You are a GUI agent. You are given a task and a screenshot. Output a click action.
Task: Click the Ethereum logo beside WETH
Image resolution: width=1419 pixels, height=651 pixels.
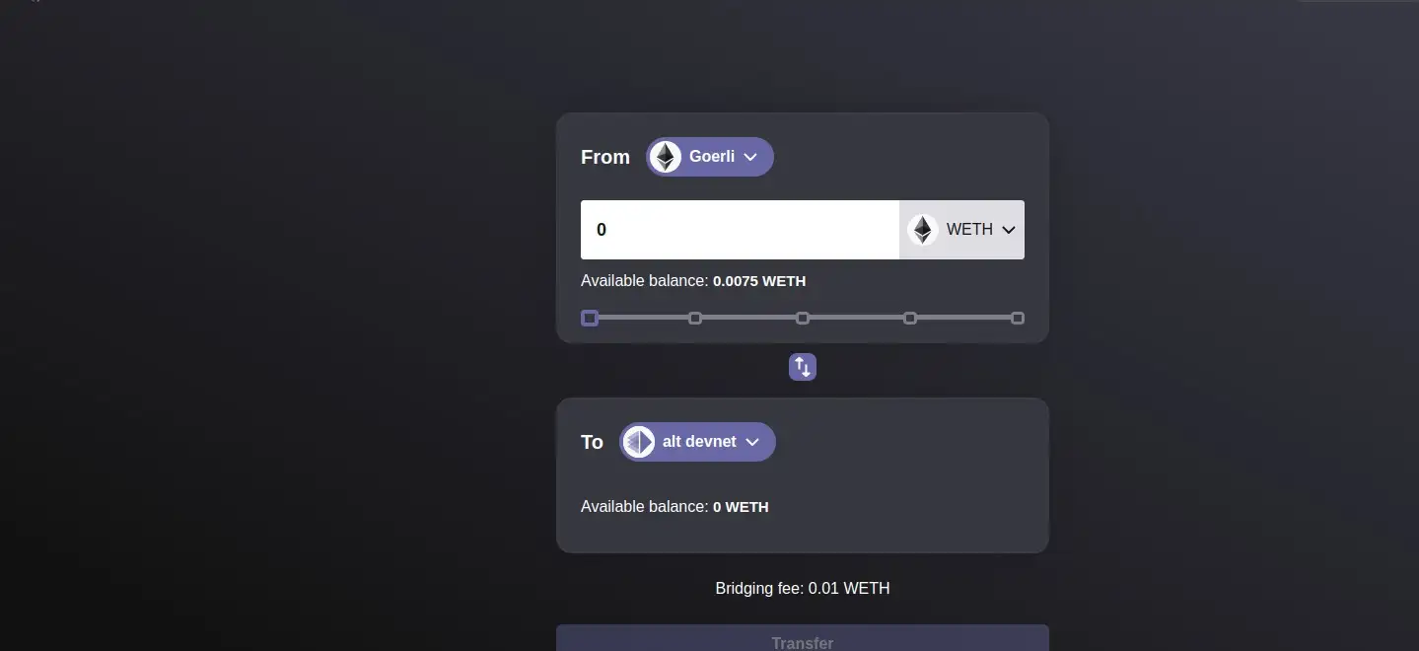pyautogui.click(x=922, y=230)
